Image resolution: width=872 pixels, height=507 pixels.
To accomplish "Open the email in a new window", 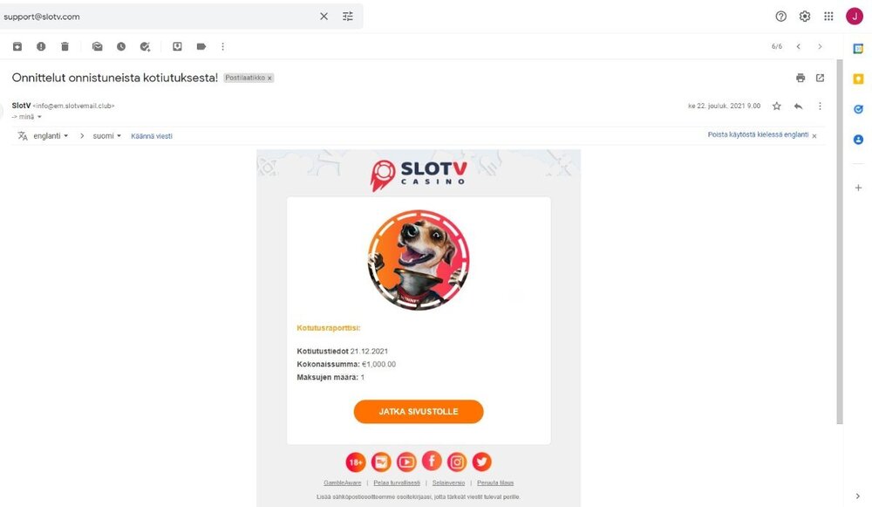I will pos(820,78).
